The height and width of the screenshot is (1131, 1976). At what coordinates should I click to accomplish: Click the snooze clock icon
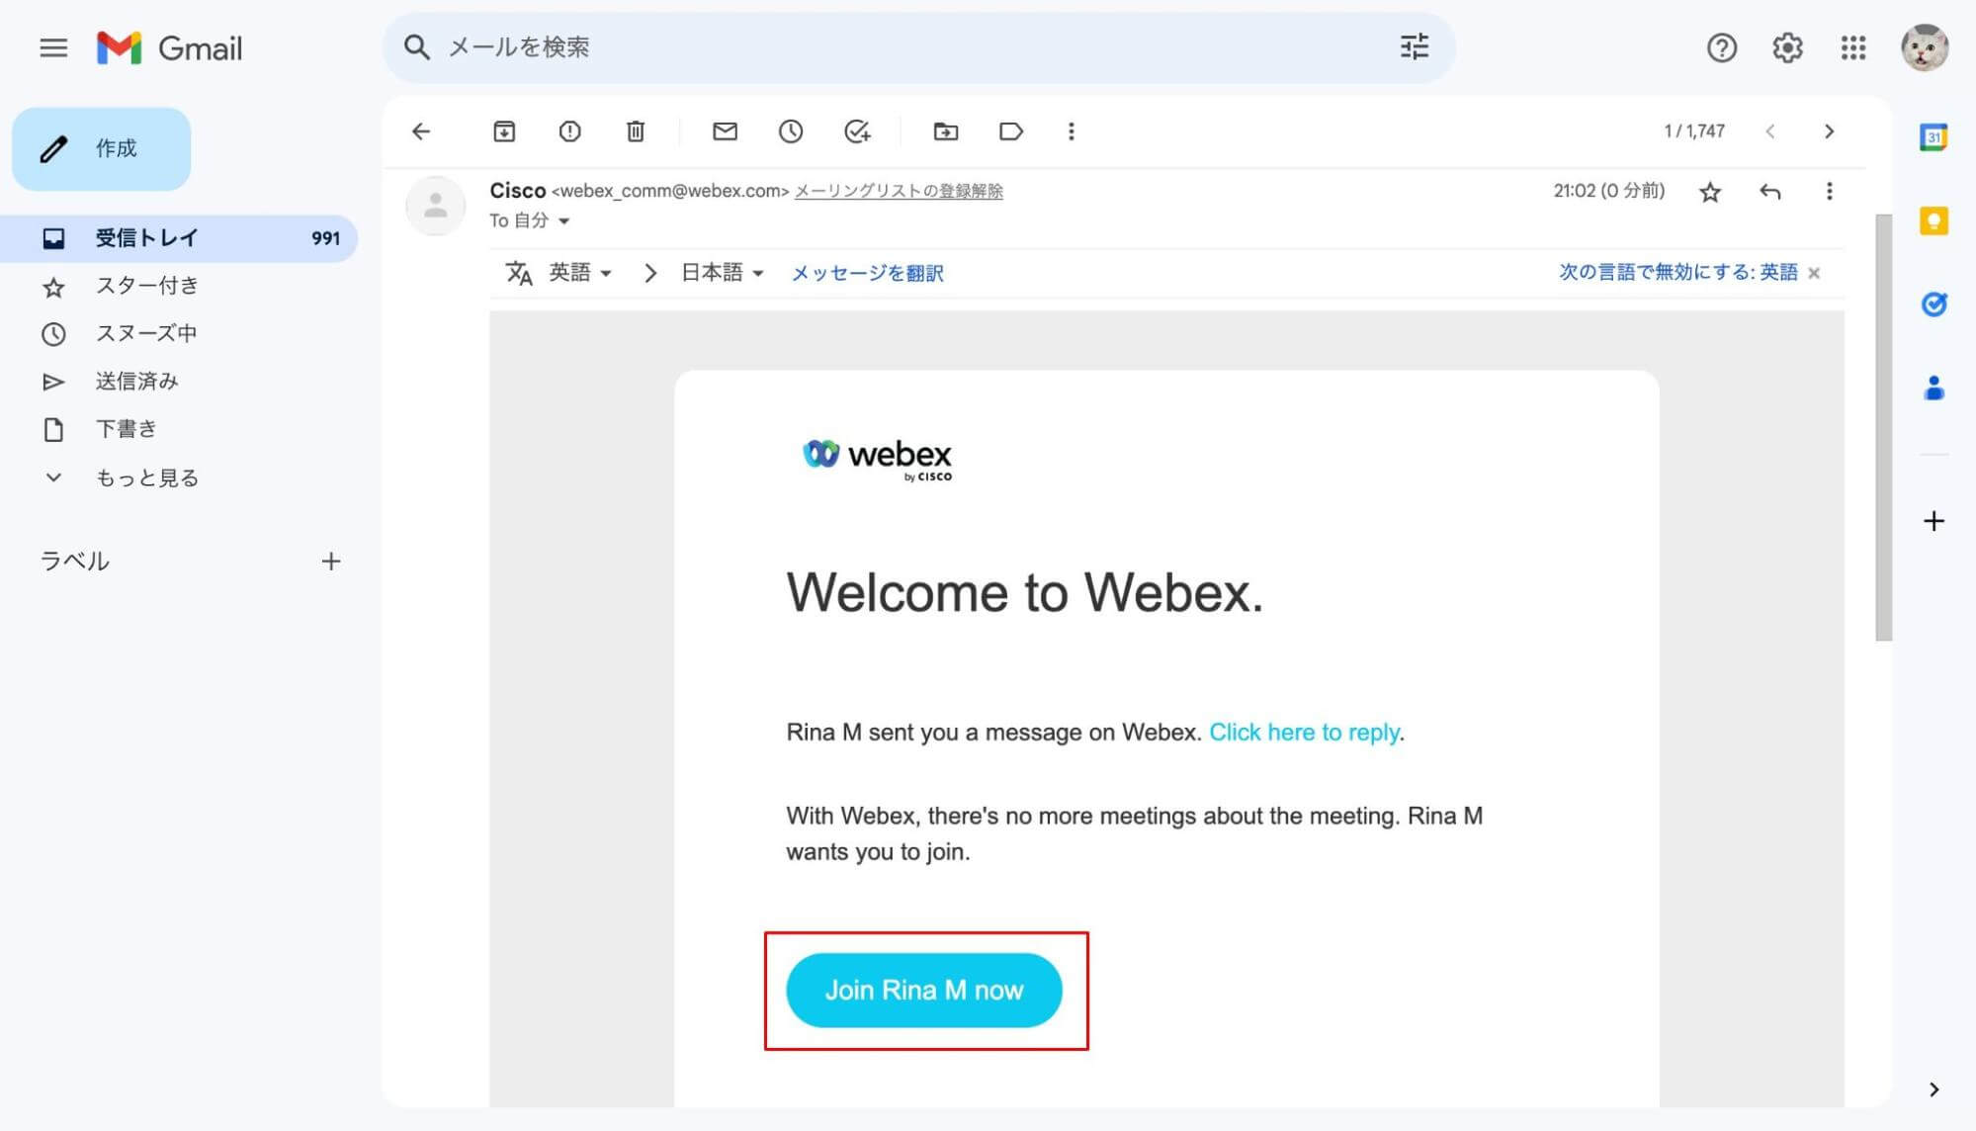tap(789, 131)
